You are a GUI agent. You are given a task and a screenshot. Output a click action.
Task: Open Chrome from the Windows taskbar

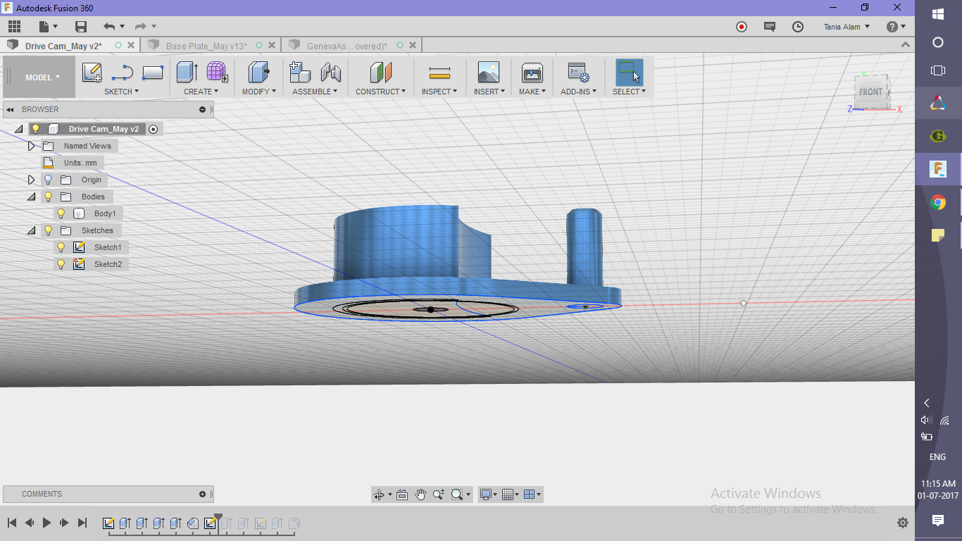(938, 203)
